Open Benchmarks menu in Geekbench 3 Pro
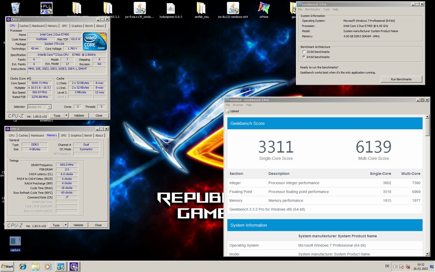Screen dimensions: 435x272 pyautogui.click(x=313, y=9)
